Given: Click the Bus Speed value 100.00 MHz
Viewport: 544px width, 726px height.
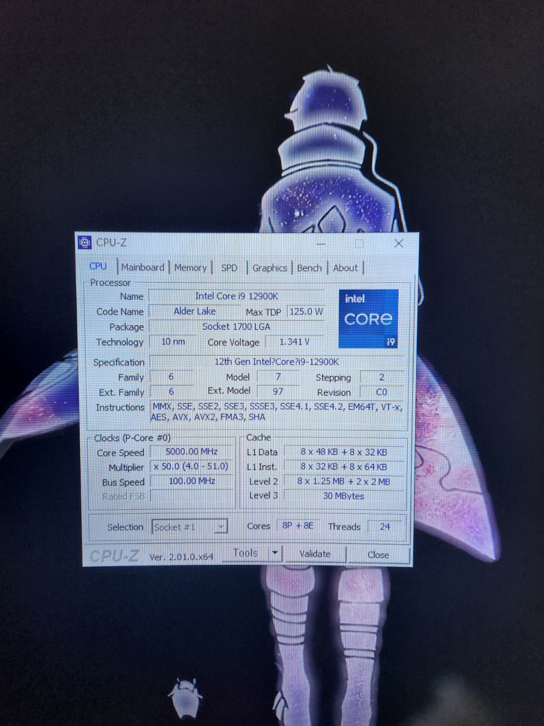Looking at the screenshot, I should pyautogui.click(x=192, y=481).
